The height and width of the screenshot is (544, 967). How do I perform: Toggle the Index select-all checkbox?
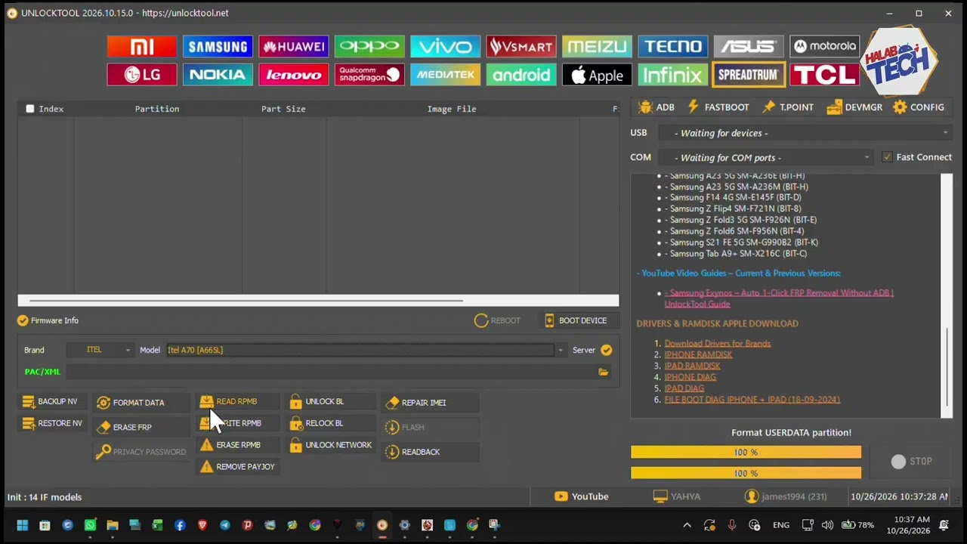point(30,109)
